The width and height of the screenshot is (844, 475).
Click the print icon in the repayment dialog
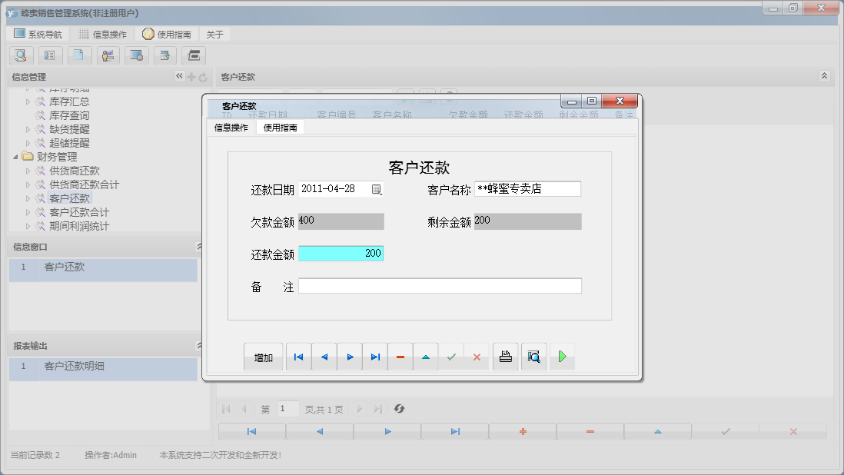pos(505,356)
